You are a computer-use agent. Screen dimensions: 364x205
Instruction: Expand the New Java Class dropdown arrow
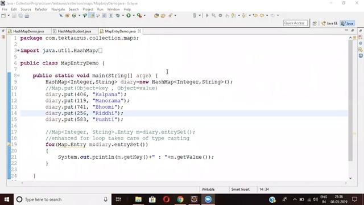(x=79, y=15)
